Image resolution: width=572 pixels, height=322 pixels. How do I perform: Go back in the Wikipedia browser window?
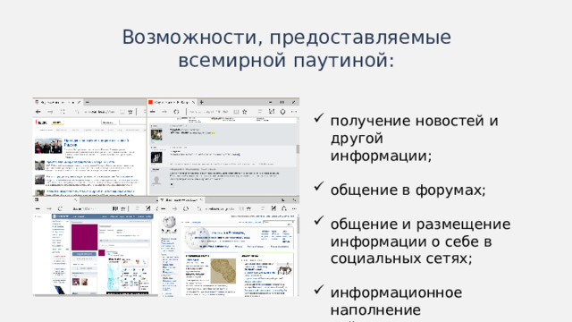click(163, 208)
